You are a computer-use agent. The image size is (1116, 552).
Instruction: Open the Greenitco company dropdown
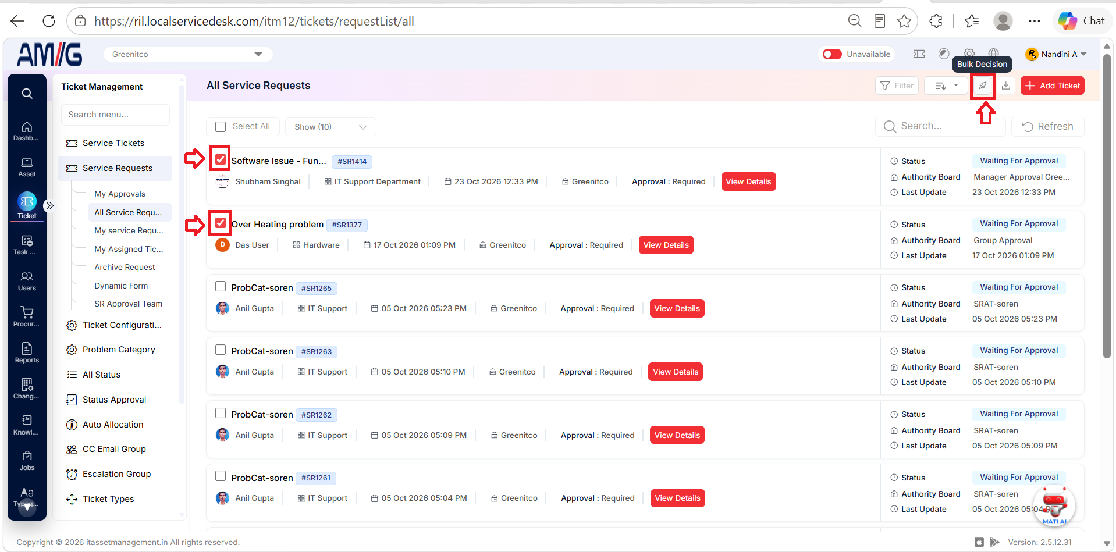click(188, 54)
